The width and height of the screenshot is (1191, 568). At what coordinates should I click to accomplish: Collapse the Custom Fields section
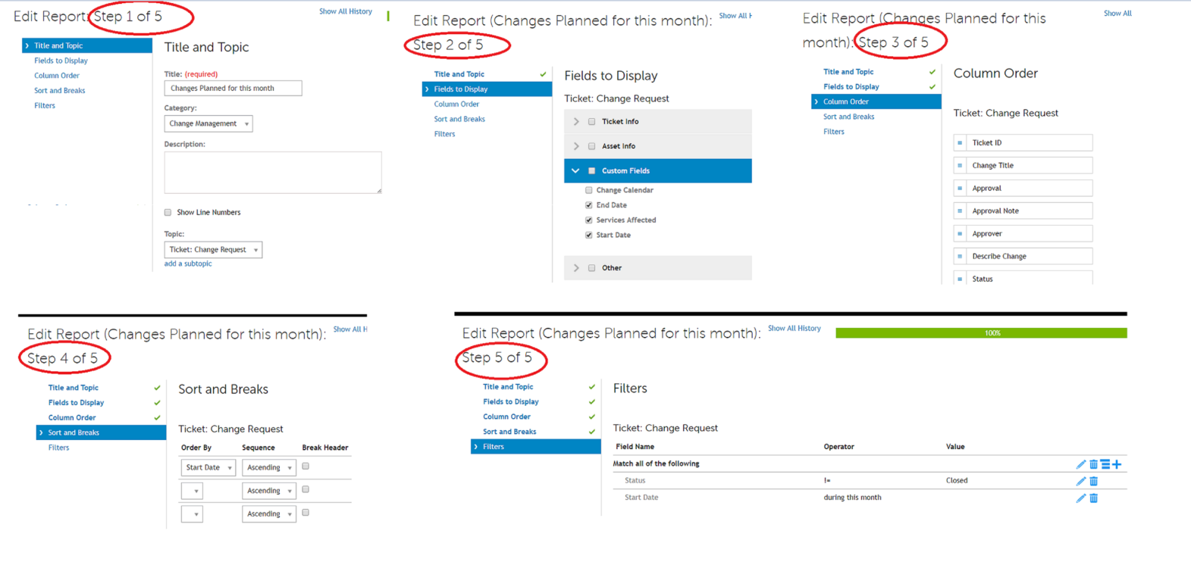click(x=575, y=171)
